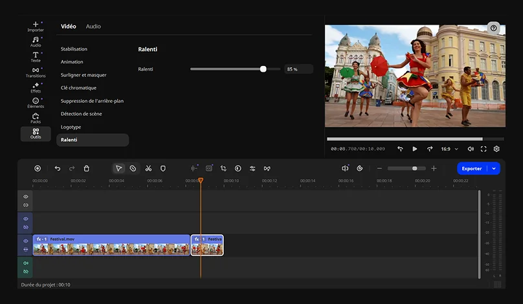The image size is (523, 304).
Task: Click the undo arrow in timeline toolbar
Action: pos(58,168)
